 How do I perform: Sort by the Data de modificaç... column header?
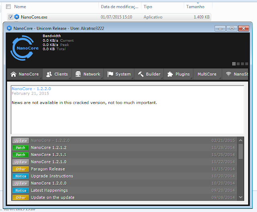[120, 6]
